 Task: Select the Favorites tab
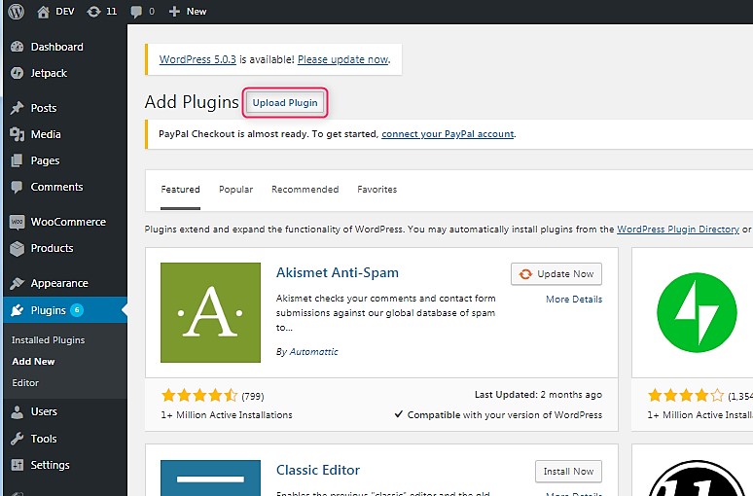(x=376, y=190)
